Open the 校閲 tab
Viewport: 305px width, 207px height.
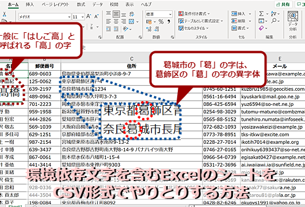(x=114, y=4)
